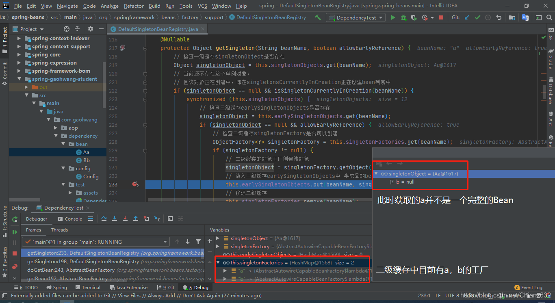Open the Java Enterprise tool window
Screen dimensions: 555x303
point(128,288)
